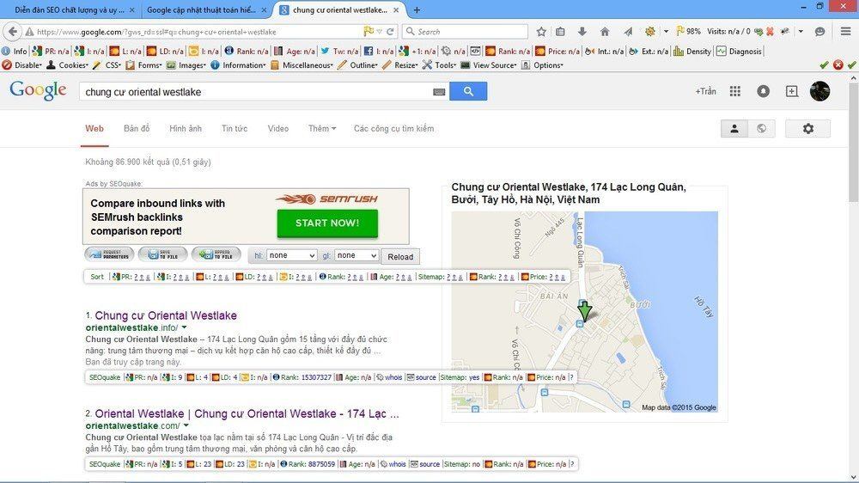The height and width of the screenshot is (483, 859).
Task: Open the Disable menu in Web Developer toolbar
Action: click(22, 64)
